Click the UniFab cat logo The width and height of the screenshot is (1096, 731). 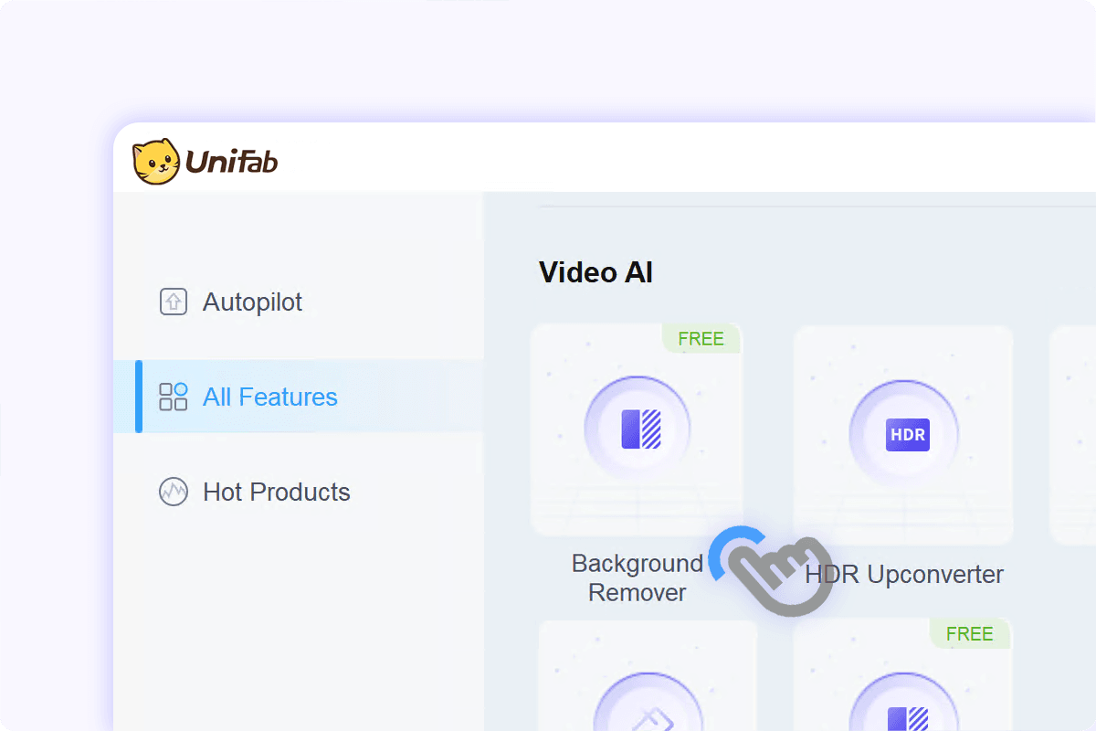pyautogui.click(x=155, y=163)
